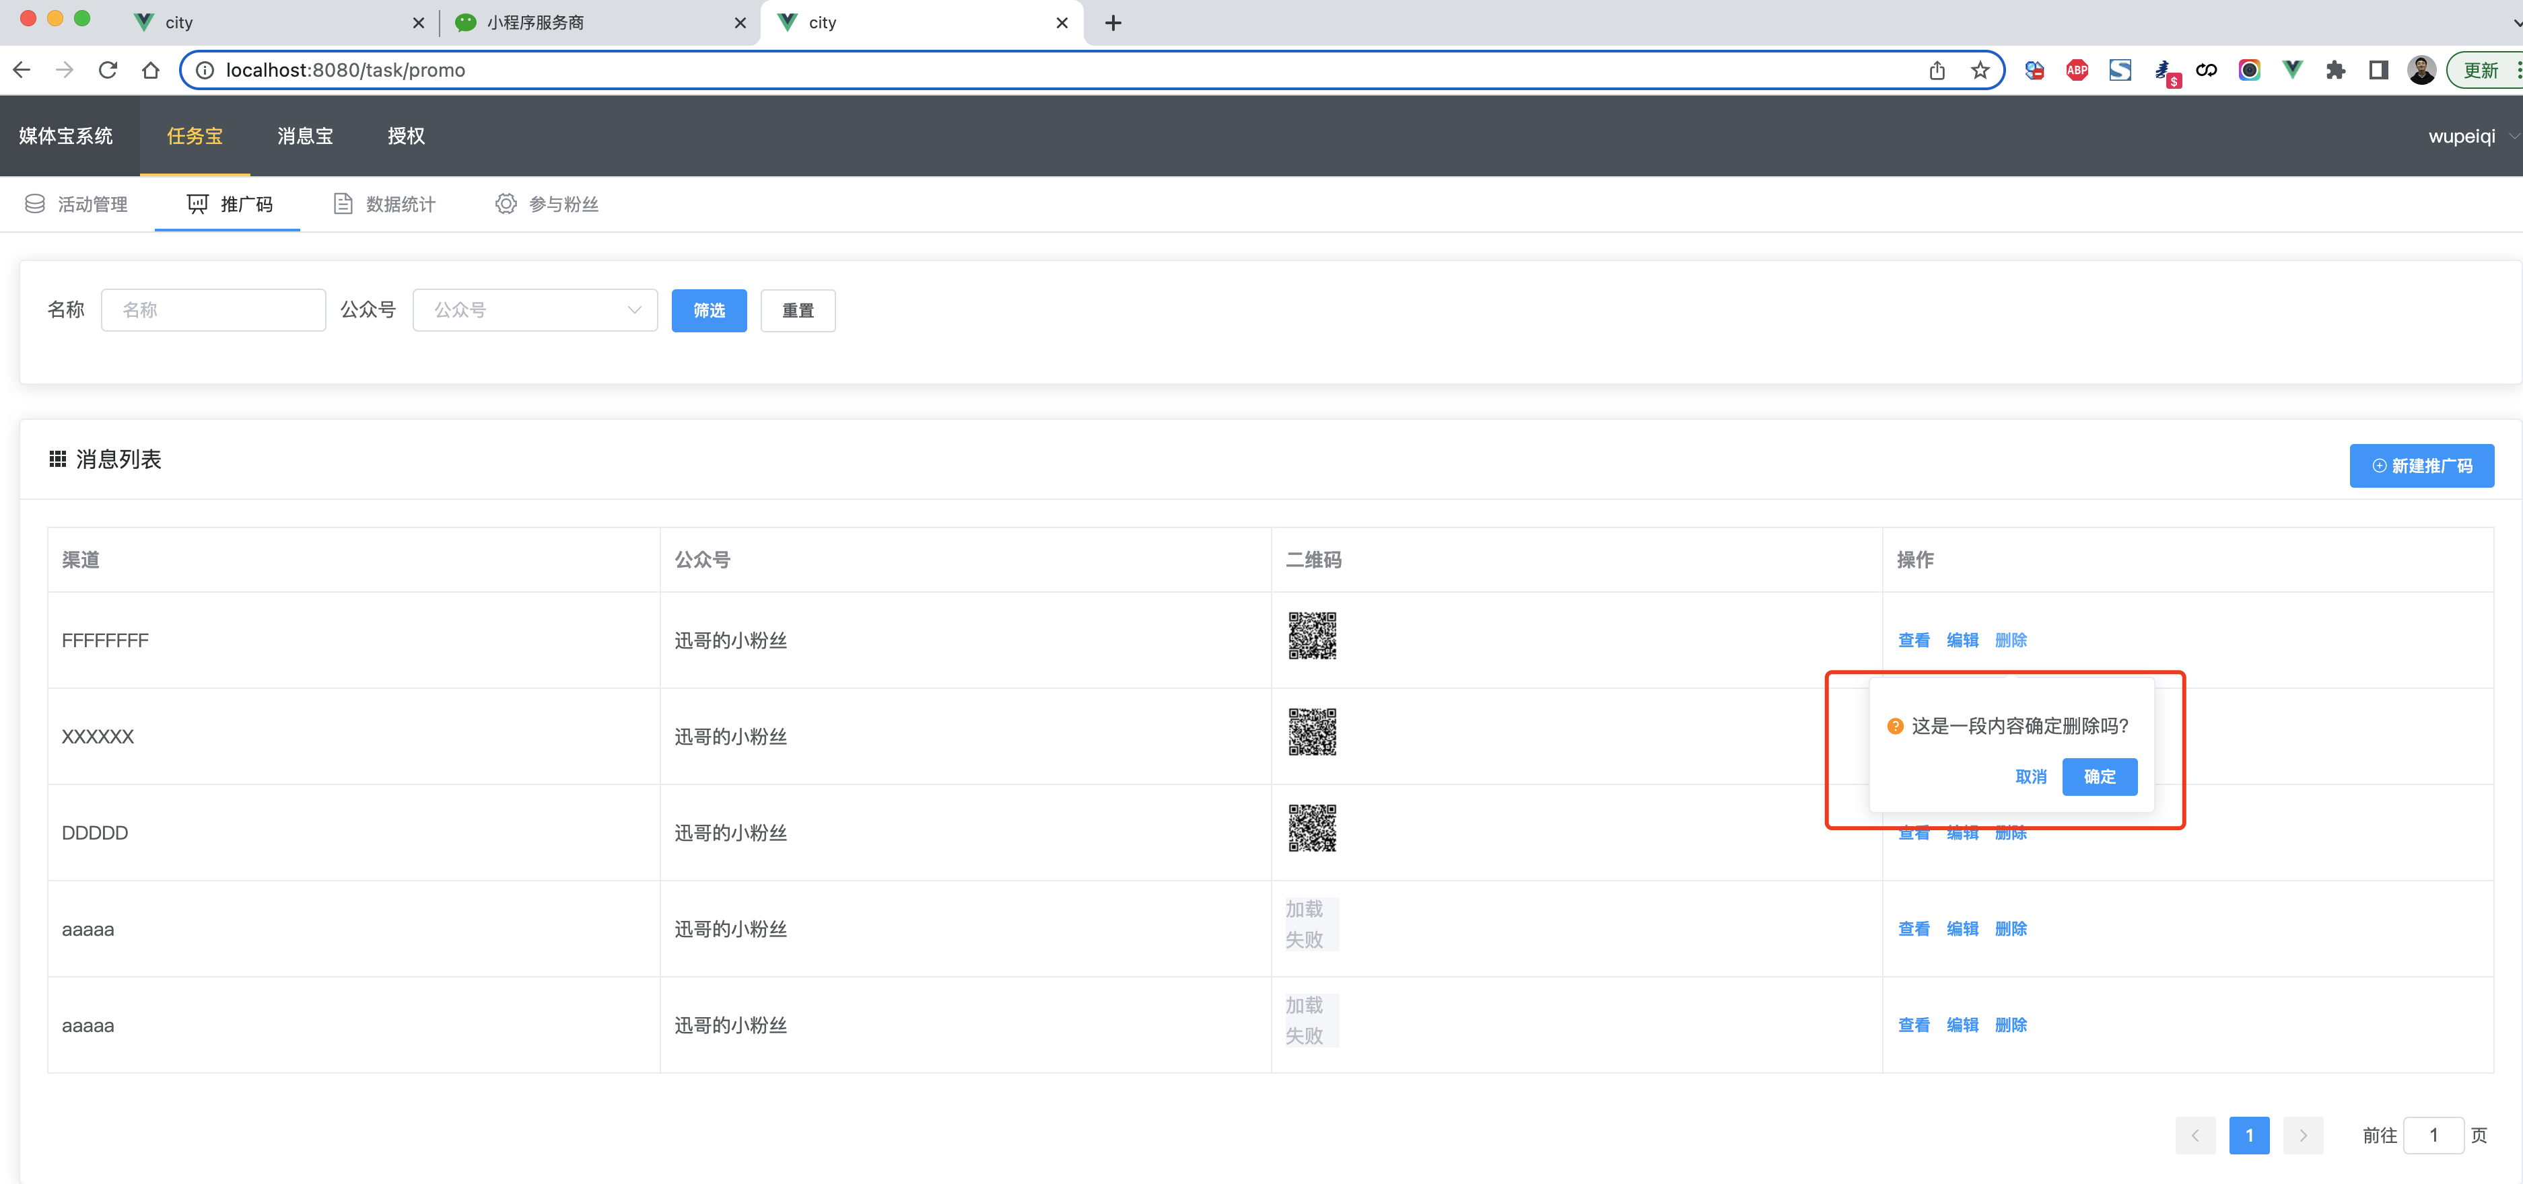The height and width of the screenshot is (1184, 2523).
Task: Click the 新建推广码 button
Action: [x=2421, y=466]
